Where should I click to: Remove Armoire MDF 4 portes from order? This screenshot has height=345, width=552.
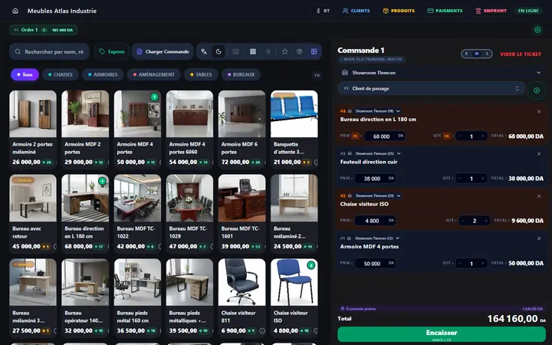pyautogui.click(x=539, y=238)
